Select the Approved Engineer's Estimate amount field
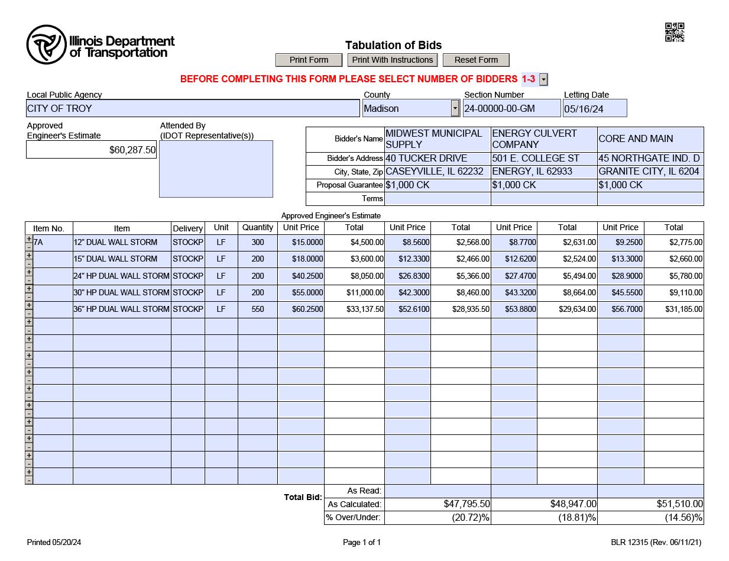The height and width of the screenshot is (561, 729). [x=91, y=150]
